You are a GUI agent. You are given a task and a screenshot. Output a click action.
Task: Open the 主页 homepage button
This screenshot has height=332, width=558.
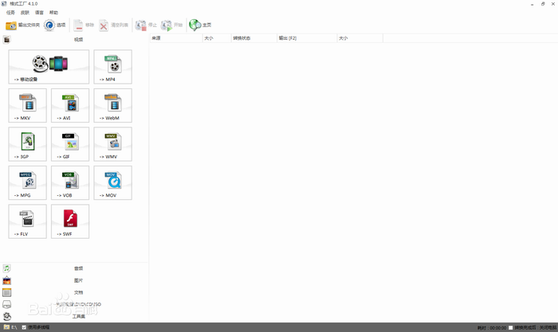[200, 25]
